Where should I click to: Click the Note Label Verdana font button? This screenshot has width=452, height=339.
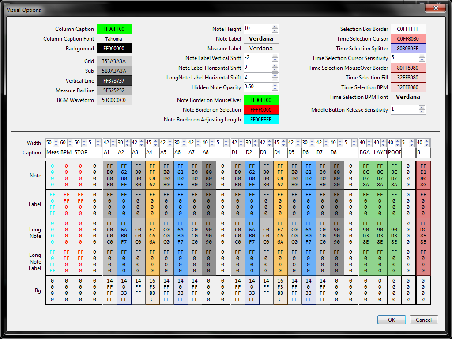click(x=261, y=39)
